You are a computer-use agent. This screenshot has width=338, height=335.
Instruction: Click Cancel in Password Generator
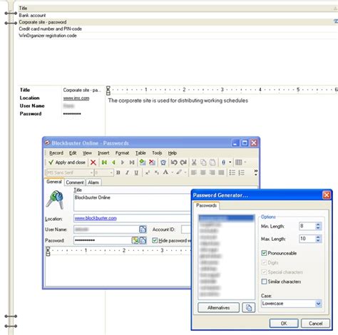pos(315,324)
